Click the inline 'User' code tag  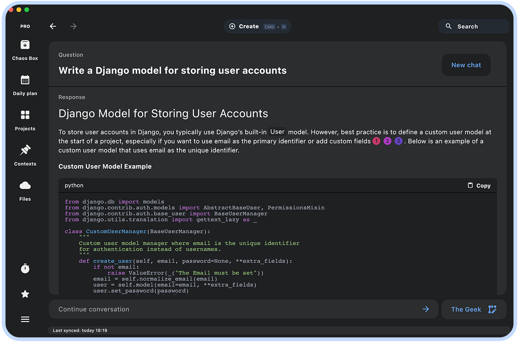pos(277,132)
